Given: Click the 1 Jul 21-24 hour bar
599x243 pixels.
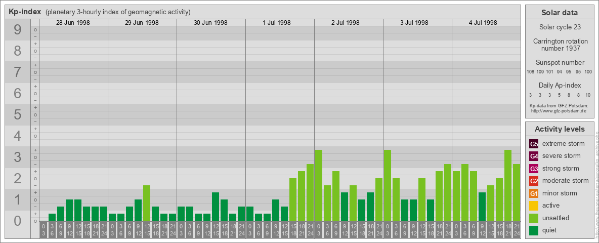Looking at the screenshot, I should (310, 192).
